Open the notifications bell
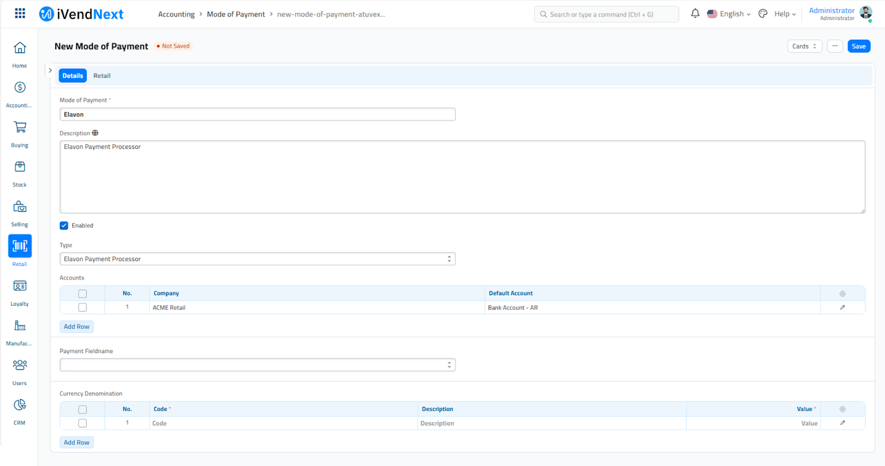Viewport: 885px width, 466px height. (695, 14)
